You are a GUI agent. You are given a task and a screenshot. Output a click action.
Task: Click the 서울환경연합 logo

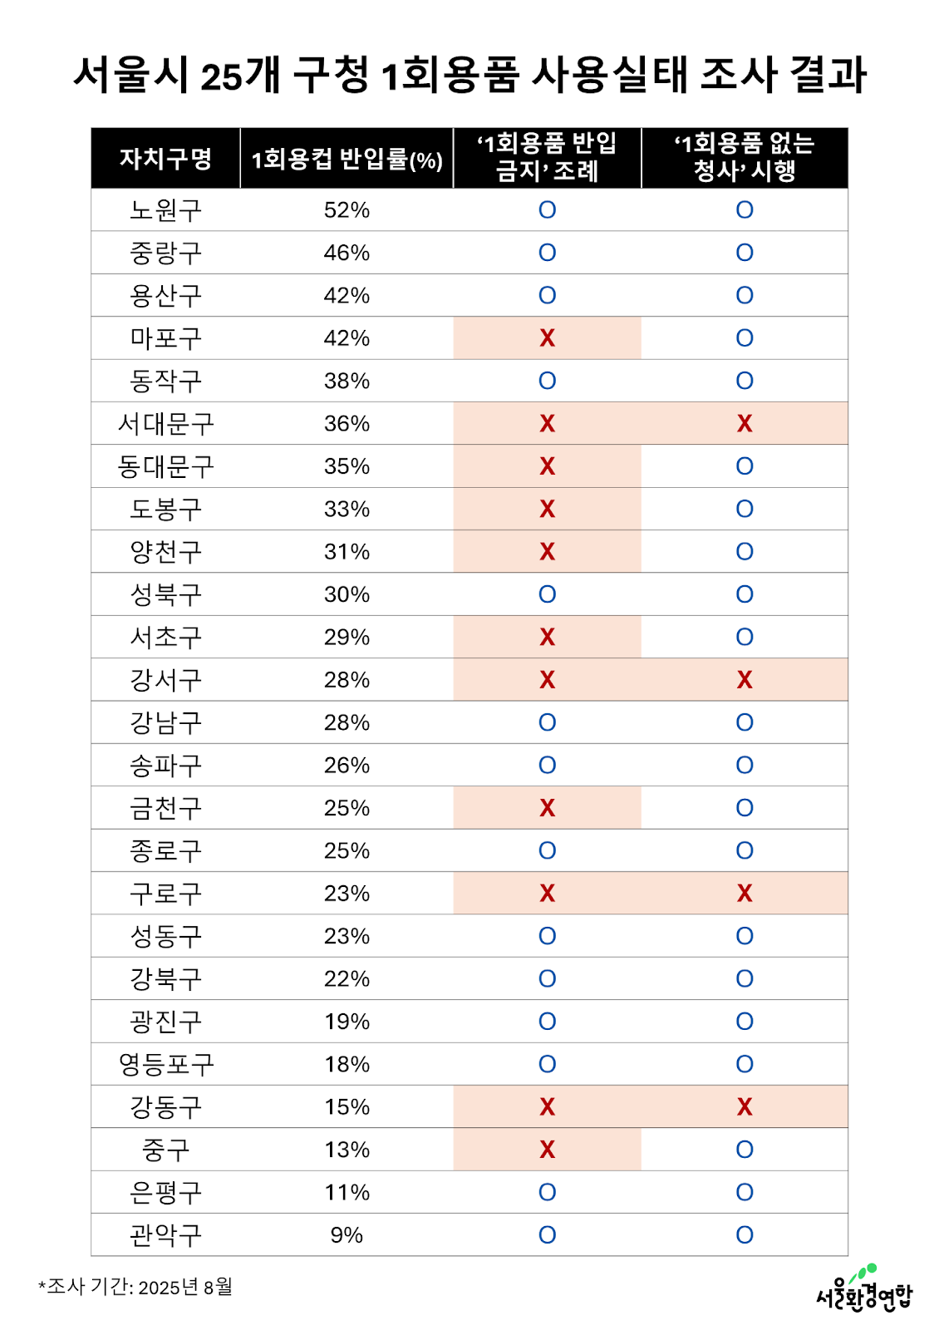(x=863, y=1289)
